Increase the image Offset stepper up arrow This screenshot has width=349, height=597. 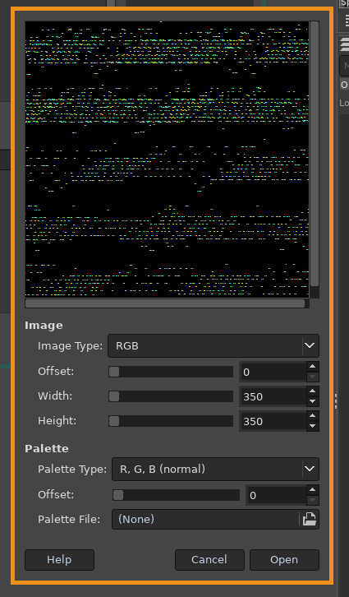click(x=313, y=367)
